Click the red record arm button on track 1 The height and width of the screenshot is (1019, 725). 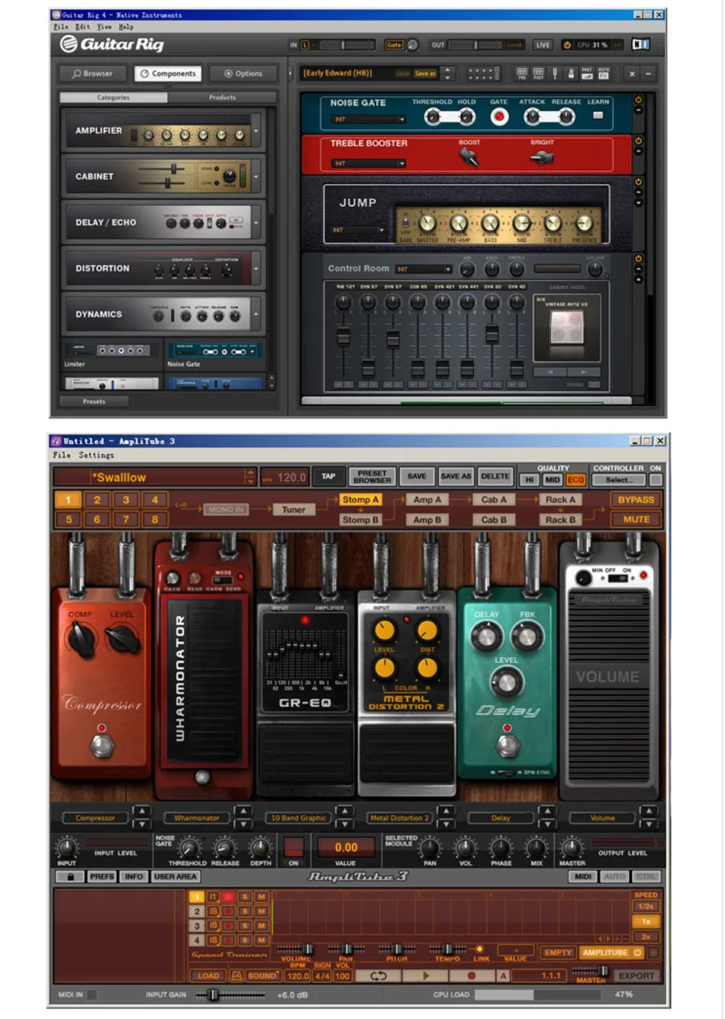tap(228, 898)
